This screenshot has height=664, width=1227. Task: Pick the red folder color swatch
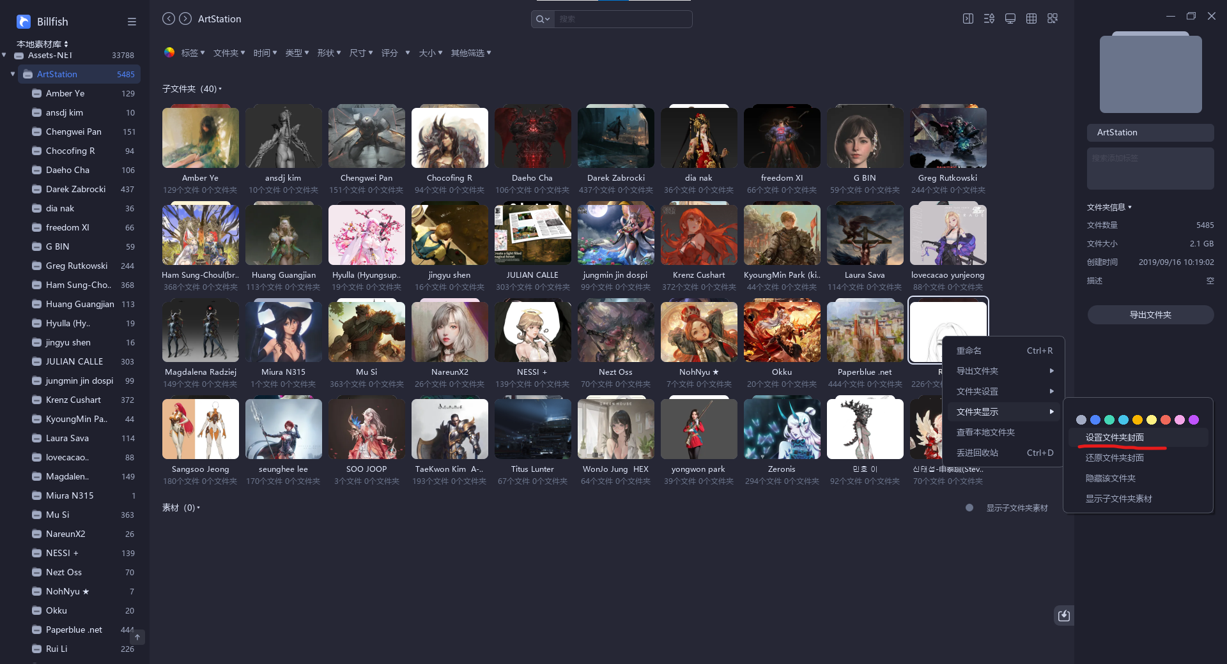click(x=1166, y=419)
